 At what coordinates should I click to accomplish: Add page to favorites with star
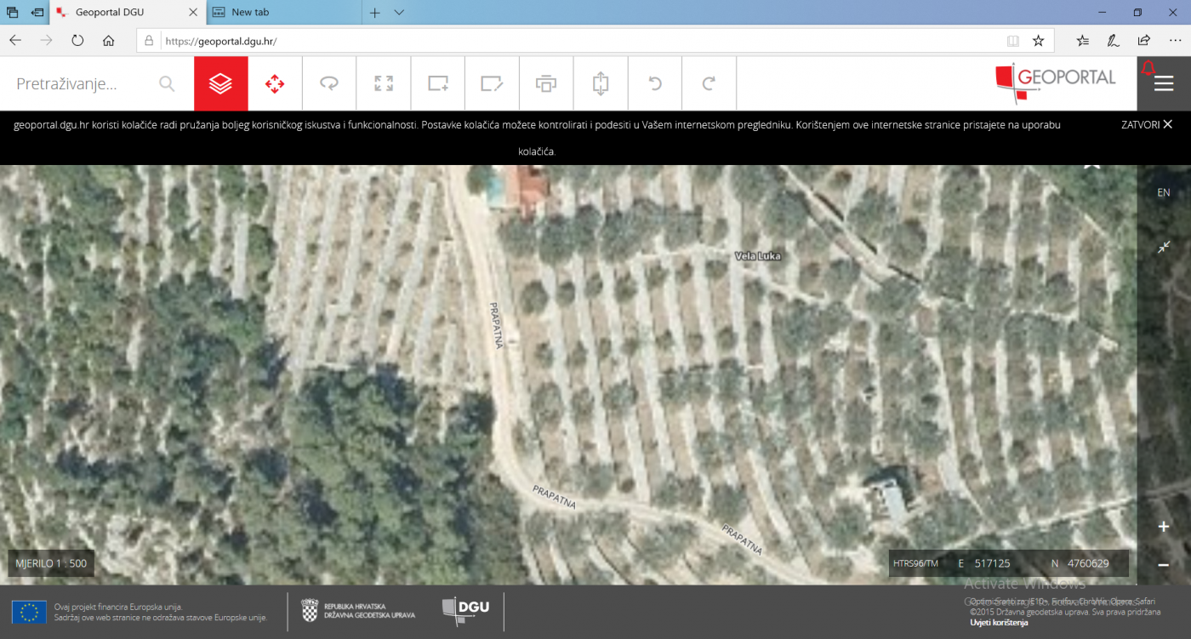1038,40
